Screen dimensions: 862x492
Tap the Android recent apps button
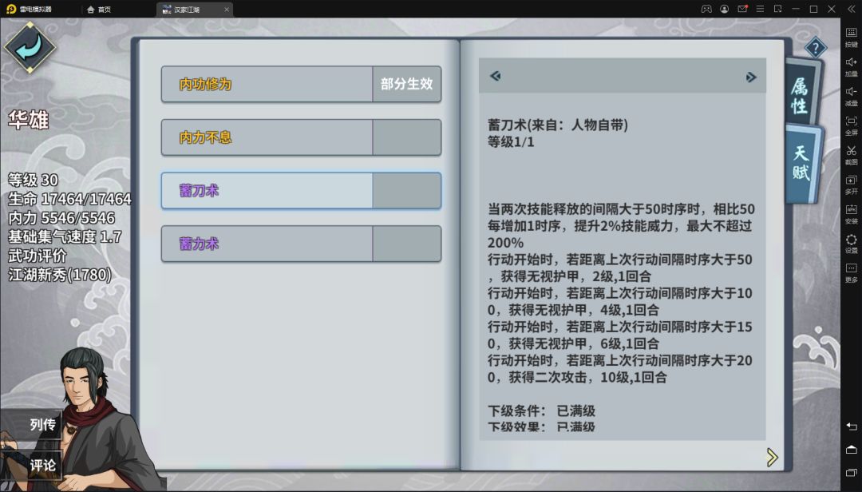click(852, 473)
